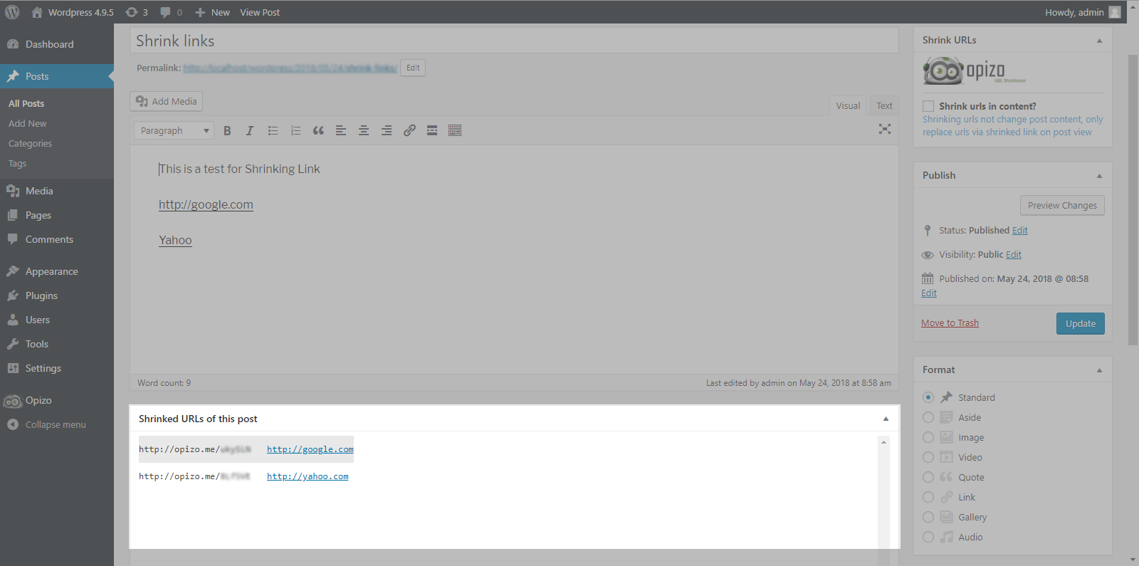Screen dimensions: 1139x566
Task: Click the Opizo logo in Shrink URLs box
Action: [975, 71]
